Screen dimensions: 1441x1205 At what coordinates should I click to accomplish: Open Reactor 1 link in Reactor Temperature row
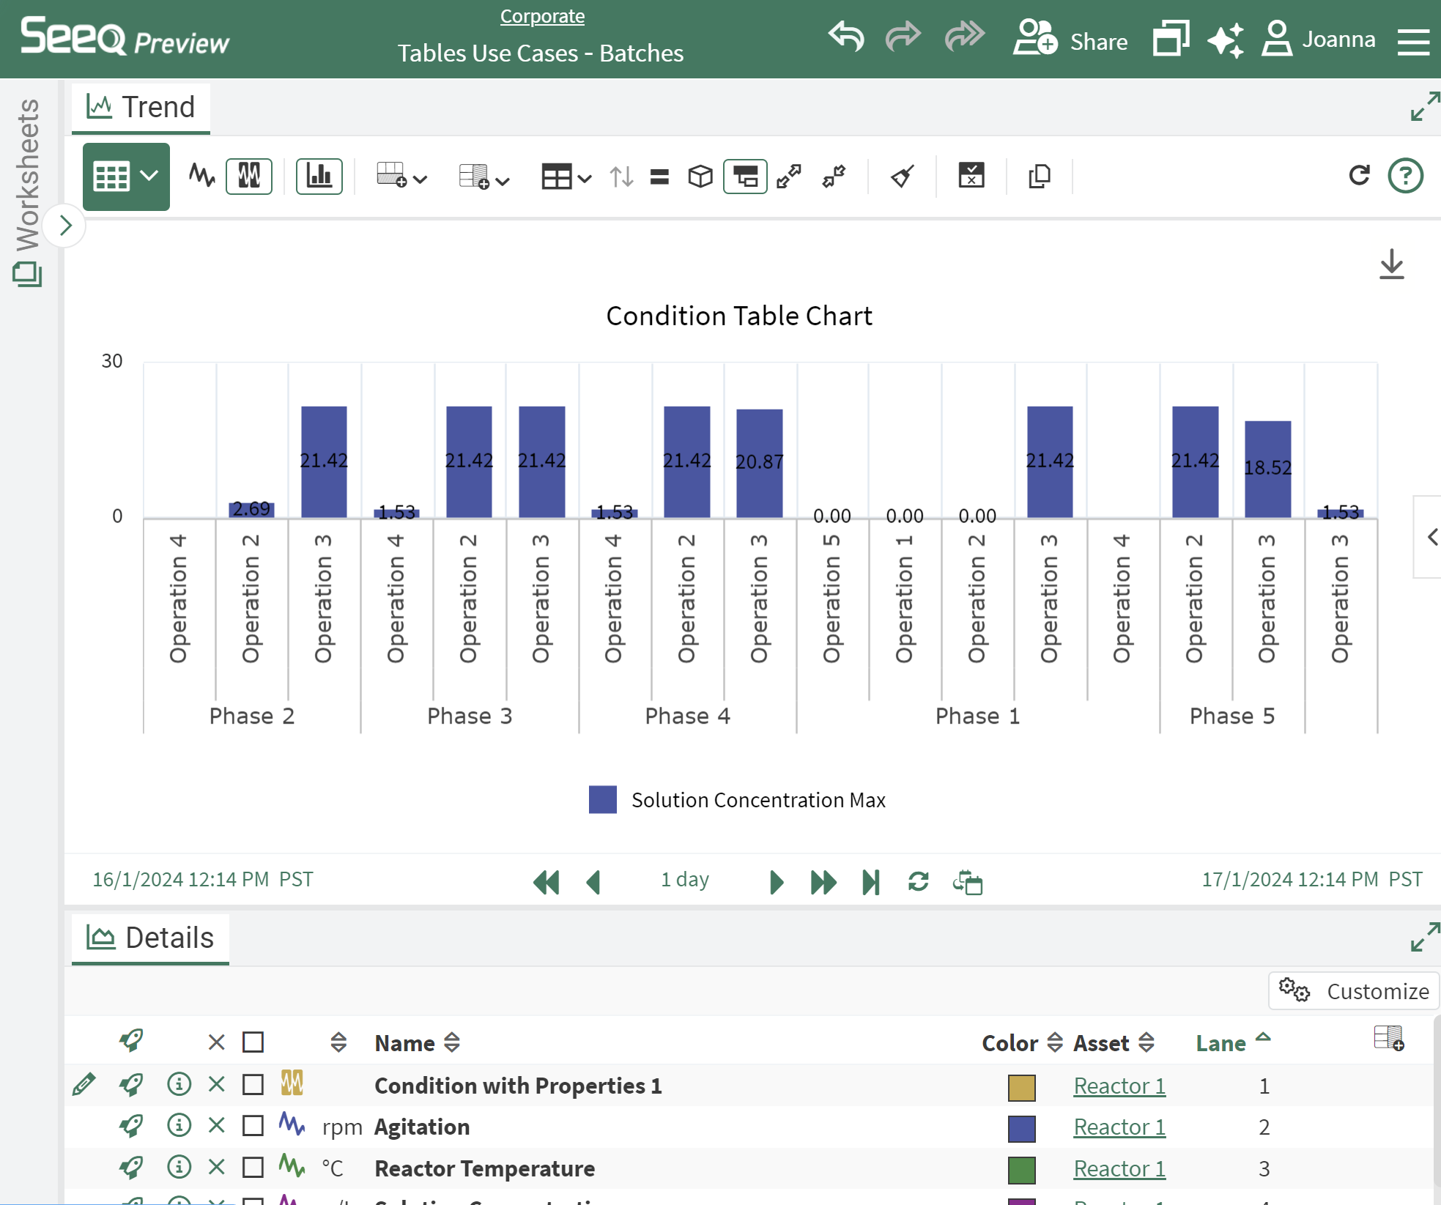tap(1119, 1168)
